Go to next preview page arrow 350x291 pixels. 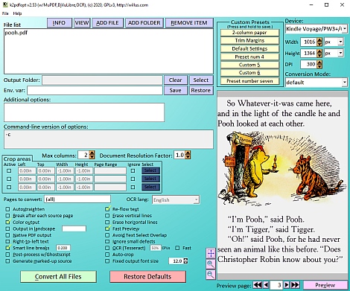[287, 285]
